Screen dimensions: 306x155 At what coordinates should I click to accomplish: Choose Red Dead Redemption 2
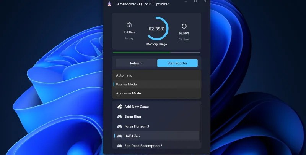point(156,146)
